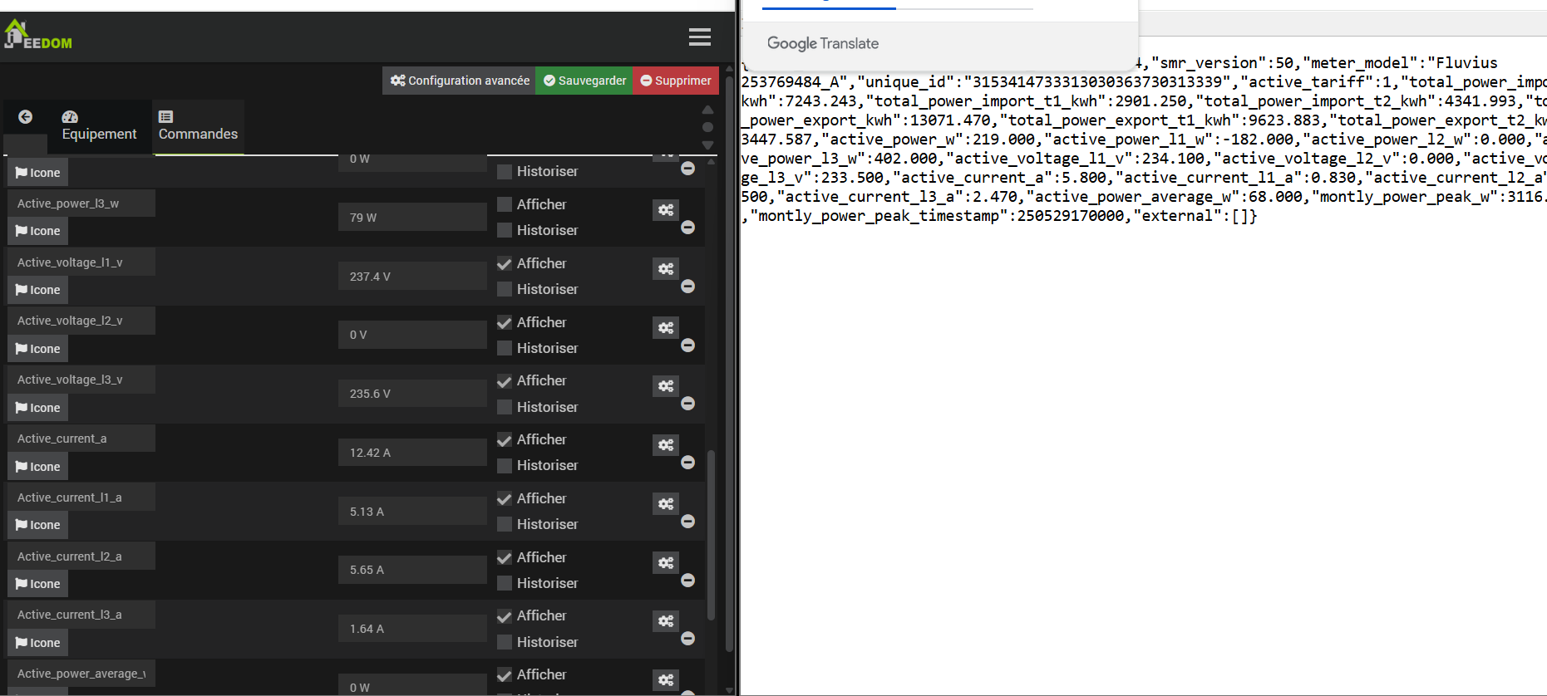Edit the Active_voltage_l2_v command name field
1547x696 pixels.
81,321
